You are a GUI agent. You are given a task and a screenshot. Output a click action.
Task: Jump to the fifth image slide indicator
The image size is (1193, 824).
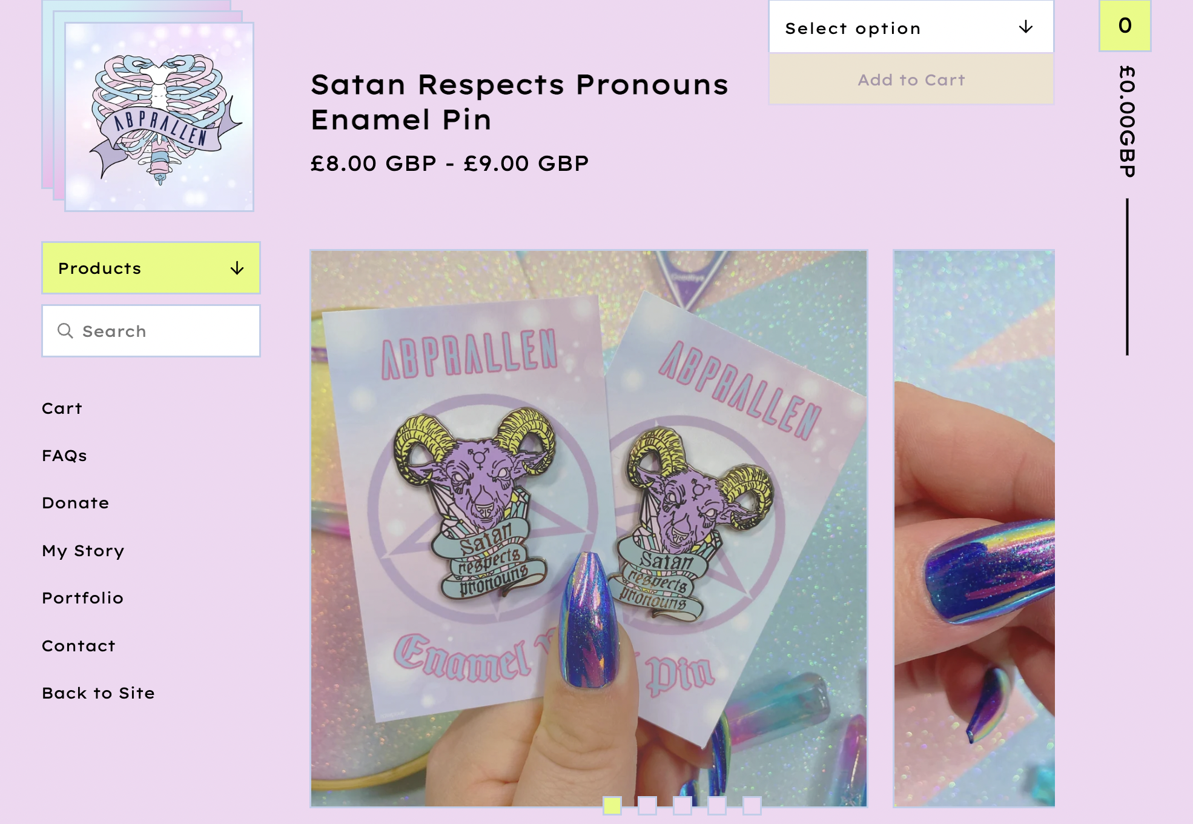coord(752,806)
